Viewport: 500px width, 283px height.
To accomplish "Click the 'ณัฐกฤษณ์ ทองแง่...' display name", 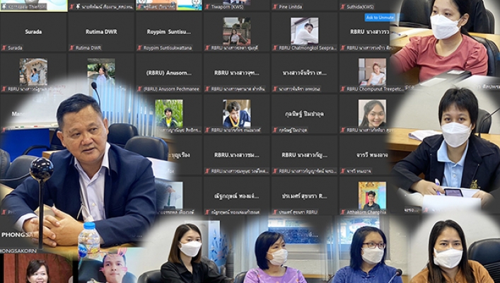I will [237, 196].
